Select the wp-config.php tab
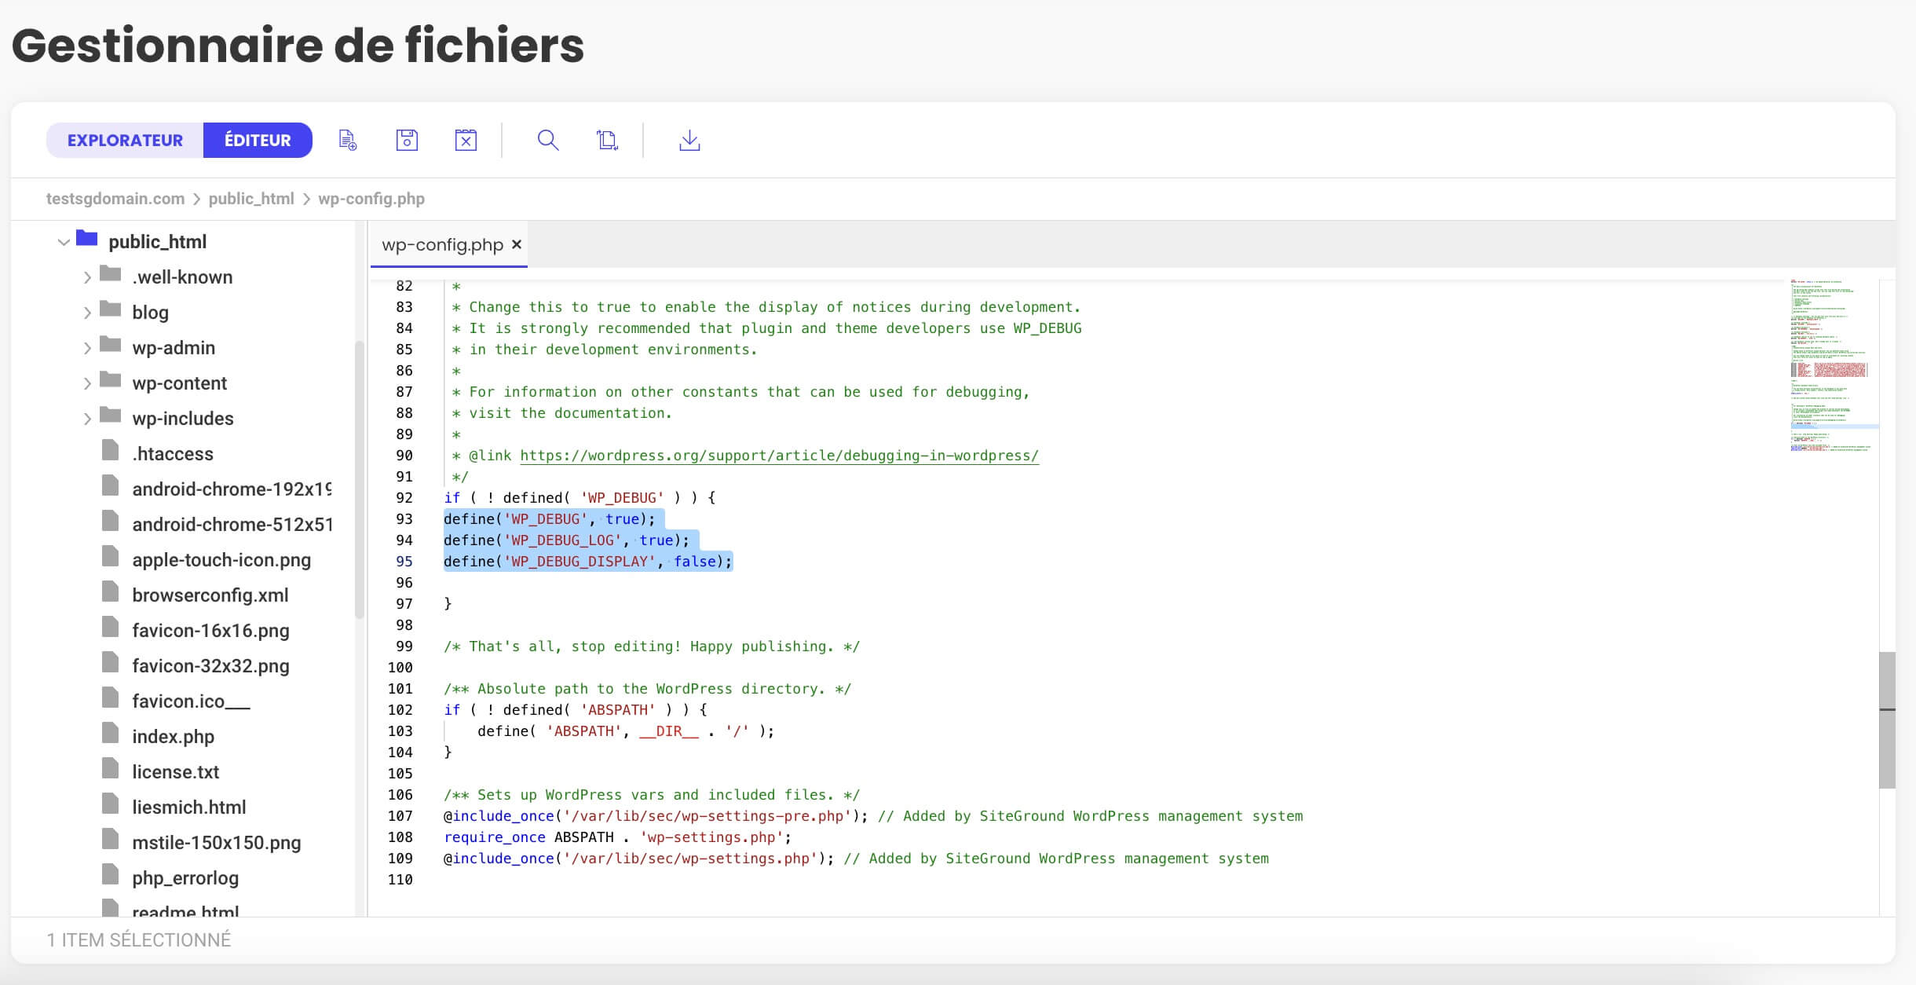The image size is (1916, 985). pyautogui.click(x=442, y=244)
